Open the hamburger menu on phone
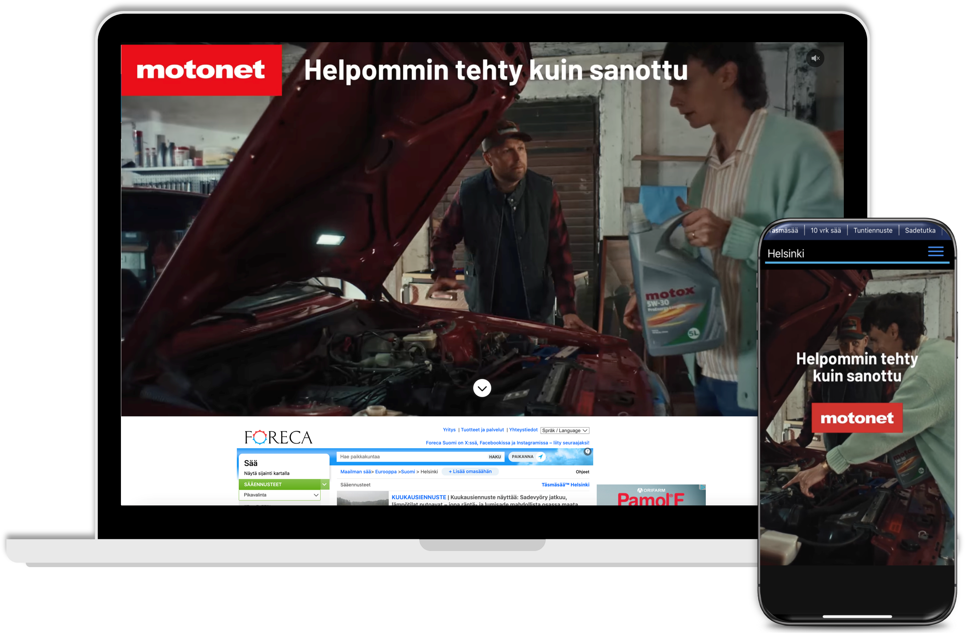 click(936, 251)
